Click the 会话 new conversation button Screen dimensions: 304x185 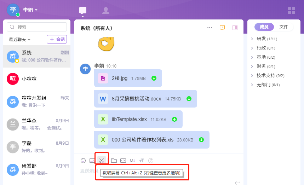[x=57, y=39]
